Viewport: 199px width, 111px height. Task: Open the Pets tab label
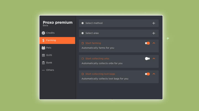(49, 48)
